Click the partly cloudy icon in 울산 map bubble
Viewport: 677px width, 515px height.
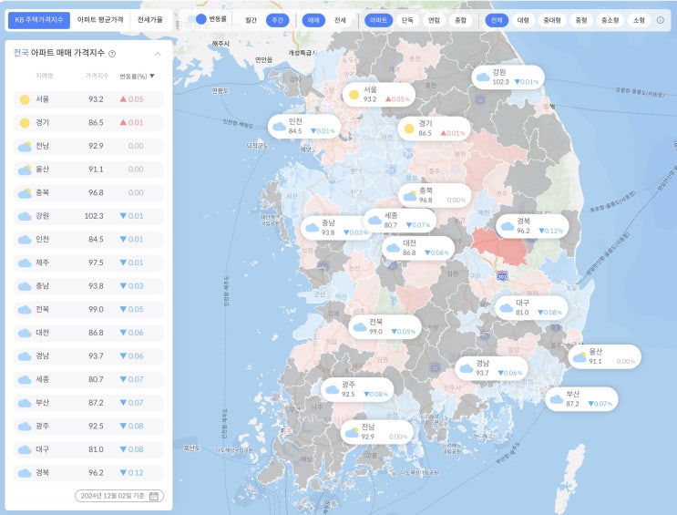(580, 356)
